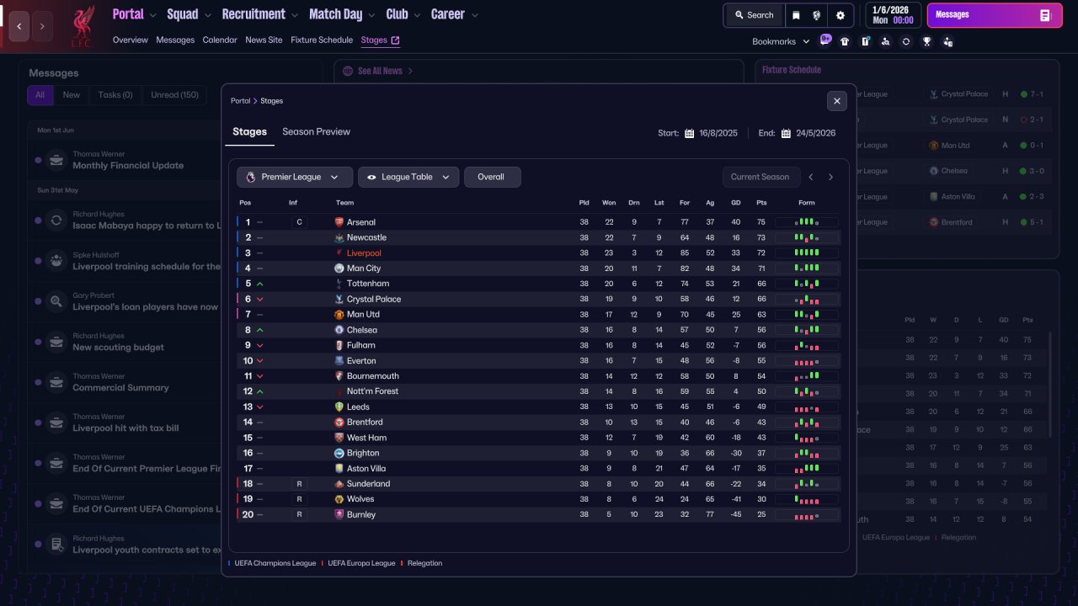Expand the Bookmarks dropdown
This screenshot has width=1078, height=606.
point(781,41)
